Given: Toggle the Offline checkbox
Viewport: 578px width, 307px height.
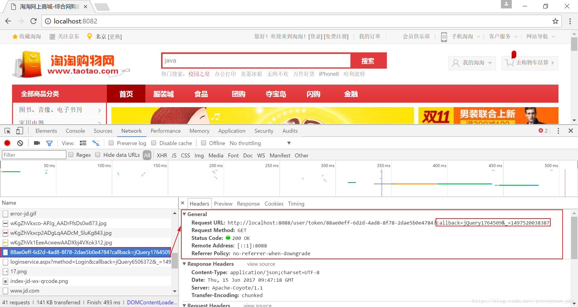Looking at the screenshot, I should (x=204, y=143).
